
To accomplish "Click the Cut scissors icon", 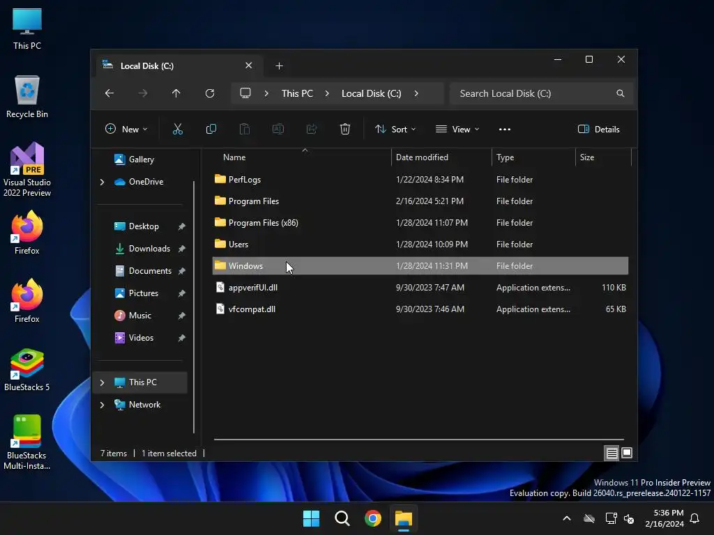I will coord(178,129).
